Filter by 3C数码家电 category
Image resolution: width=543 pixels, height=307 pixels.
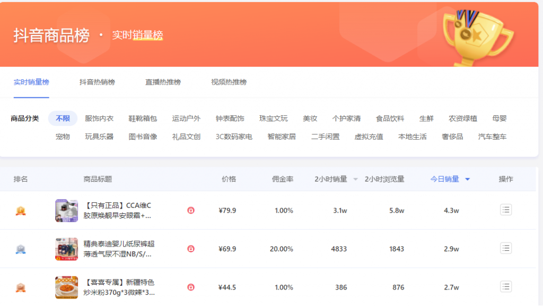[234, 137]
